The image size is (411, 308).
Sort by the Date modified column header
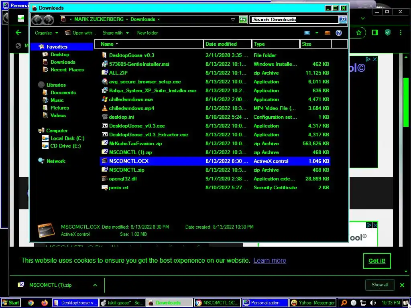[227, 44]
